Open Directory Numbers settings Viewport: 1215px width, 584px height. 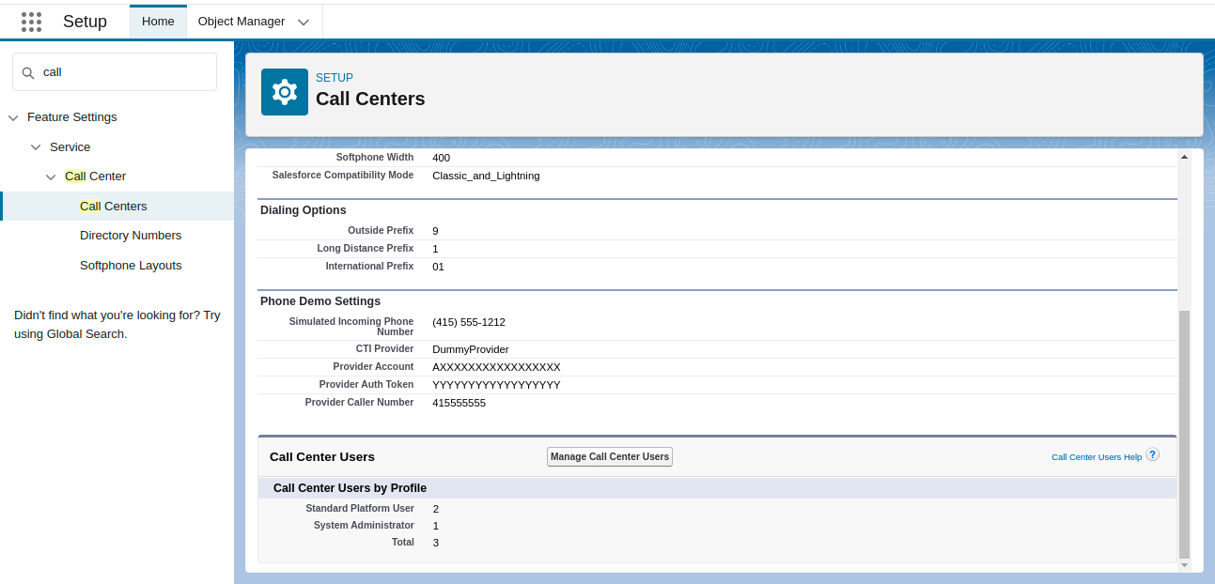[131, 235]
